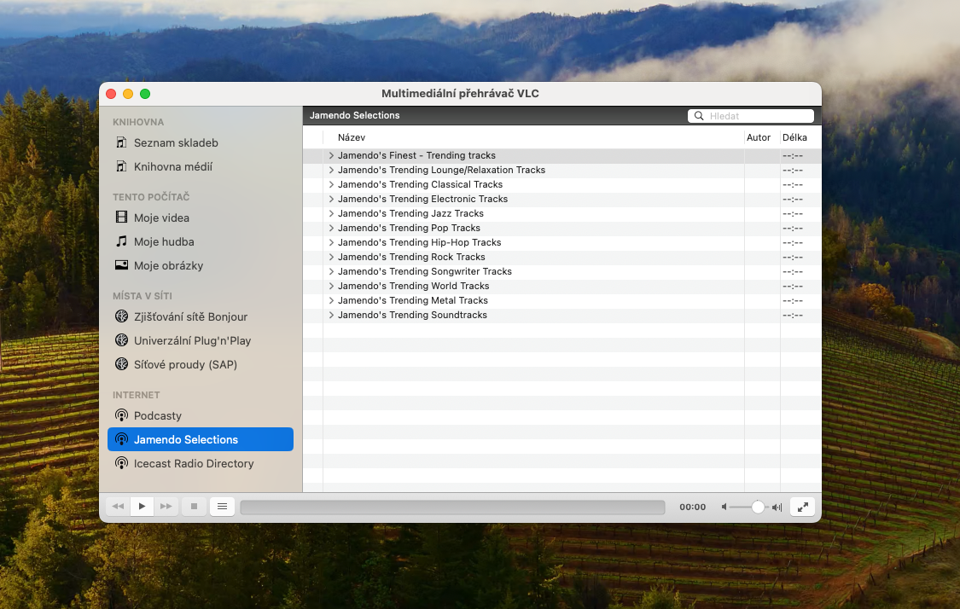Skip to next track button

pos(166,506)
